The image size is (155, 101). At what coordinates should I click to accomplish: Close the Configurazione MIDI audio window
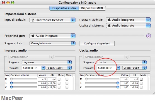3,3
